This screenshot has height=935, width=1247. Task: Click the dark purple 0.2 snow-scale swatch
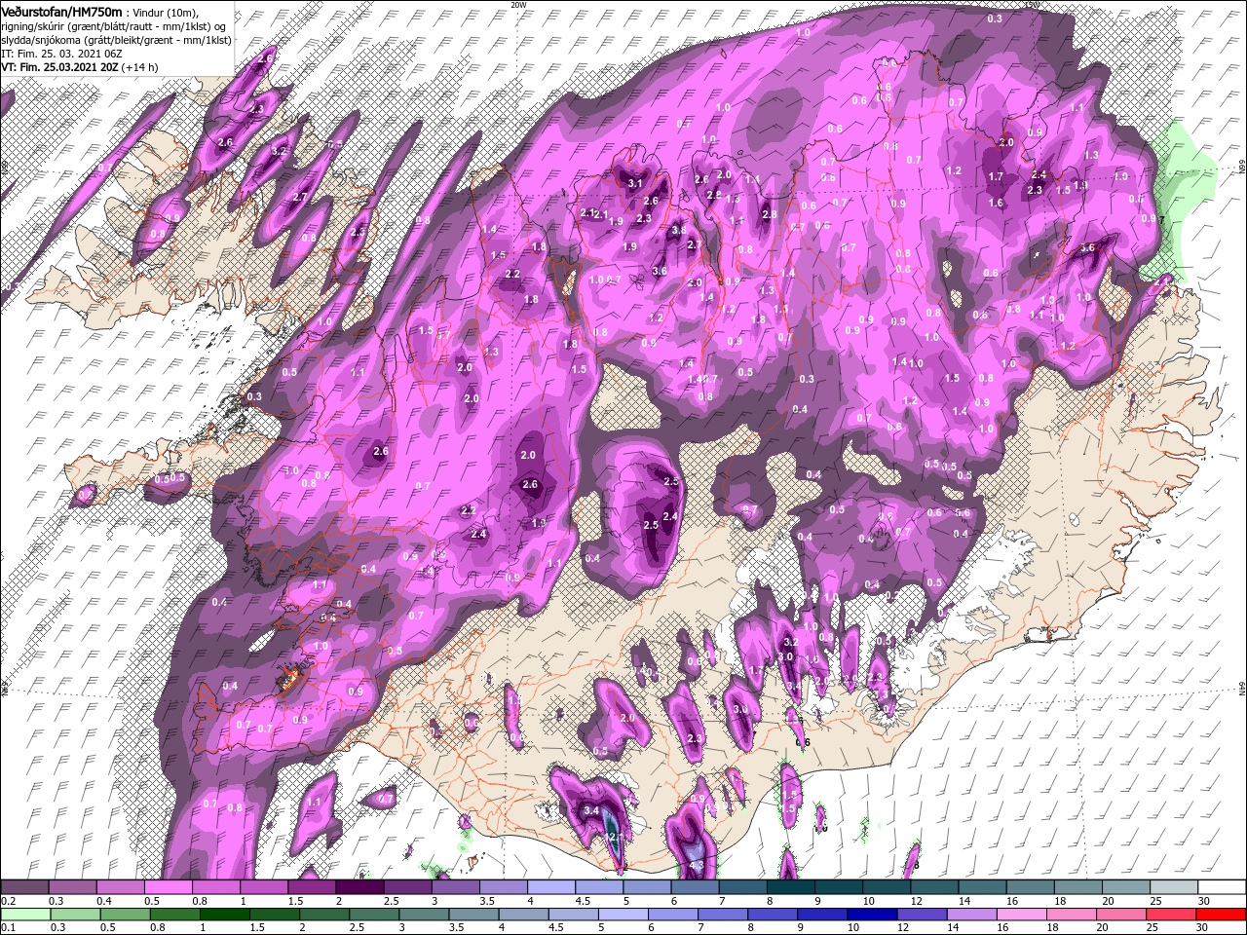coord(24,887)
